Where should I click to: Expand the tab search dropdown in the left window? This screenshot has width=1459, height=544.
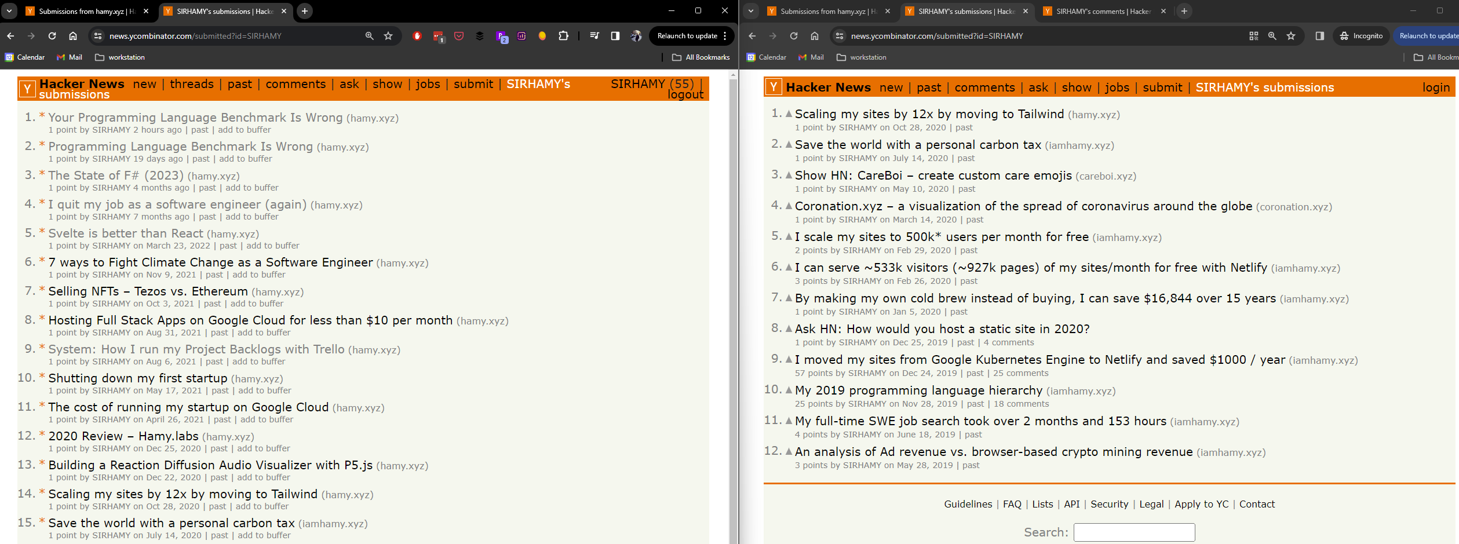(x=9, y=11)
